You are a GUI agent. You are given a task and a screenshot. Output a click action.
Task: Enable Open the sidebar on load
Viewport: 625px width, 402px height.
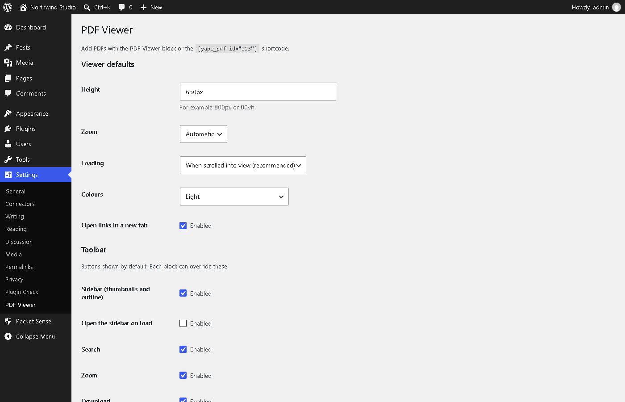pos(183,323)
